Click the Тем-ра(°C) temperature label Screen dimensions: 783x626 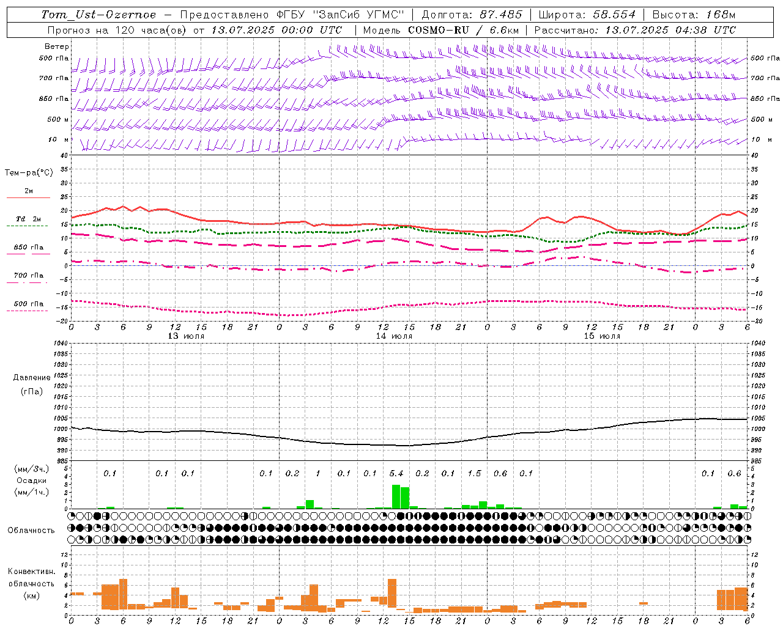click(x=29, y=173)
